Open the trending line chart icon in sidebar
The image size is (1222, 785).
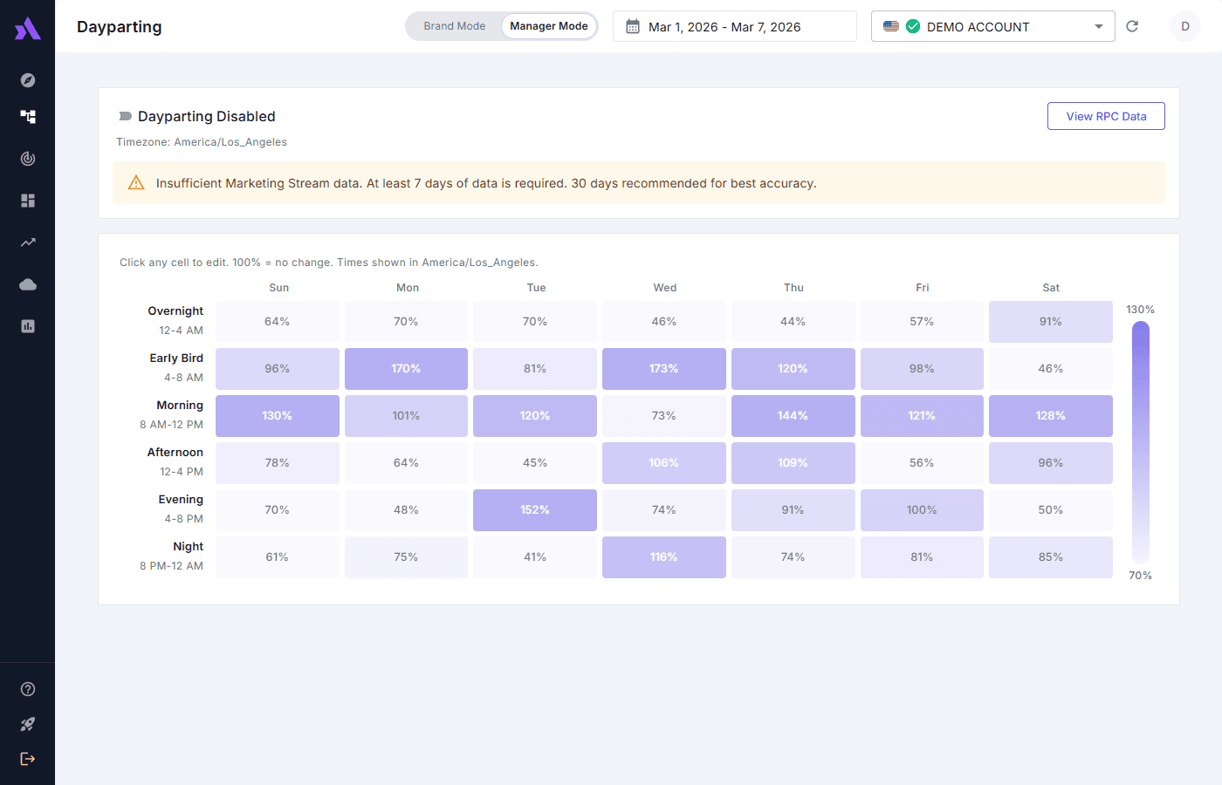pos(28,242)
